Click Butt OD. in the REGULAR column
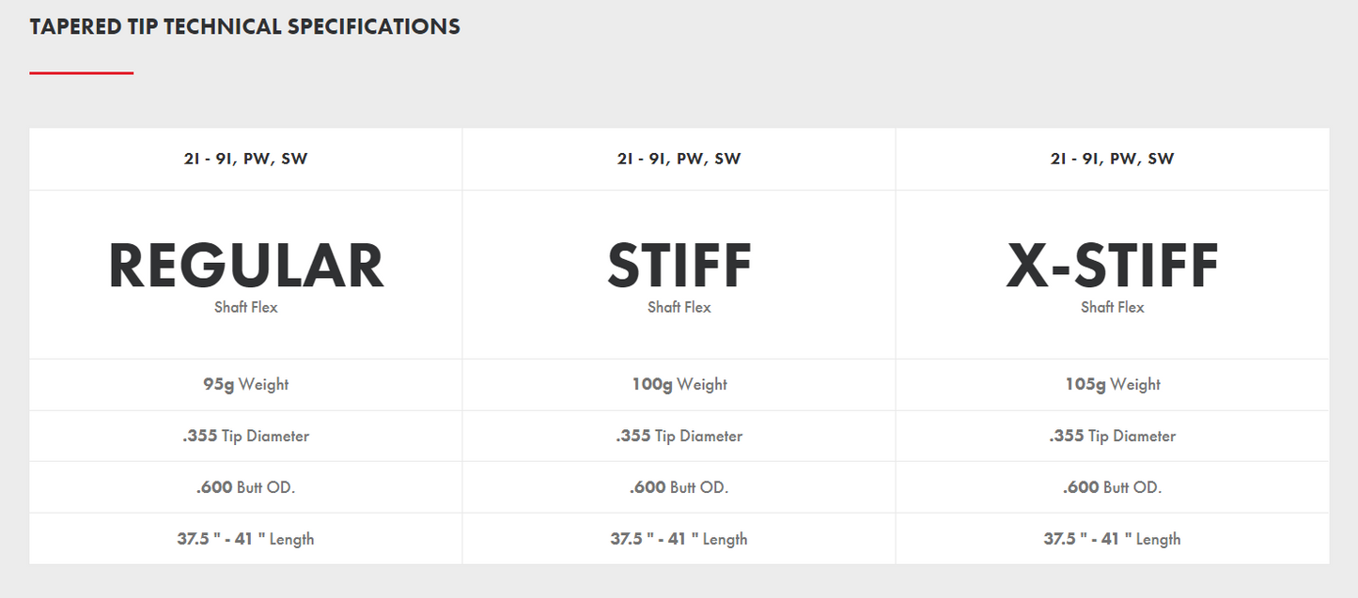The width and height of the screenshot is (1358, 598). (246, 487)
